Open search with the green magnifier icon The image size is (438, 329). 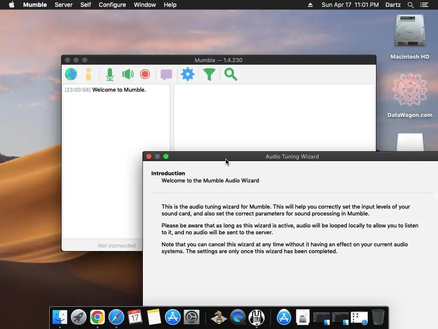tap(231, 75)
